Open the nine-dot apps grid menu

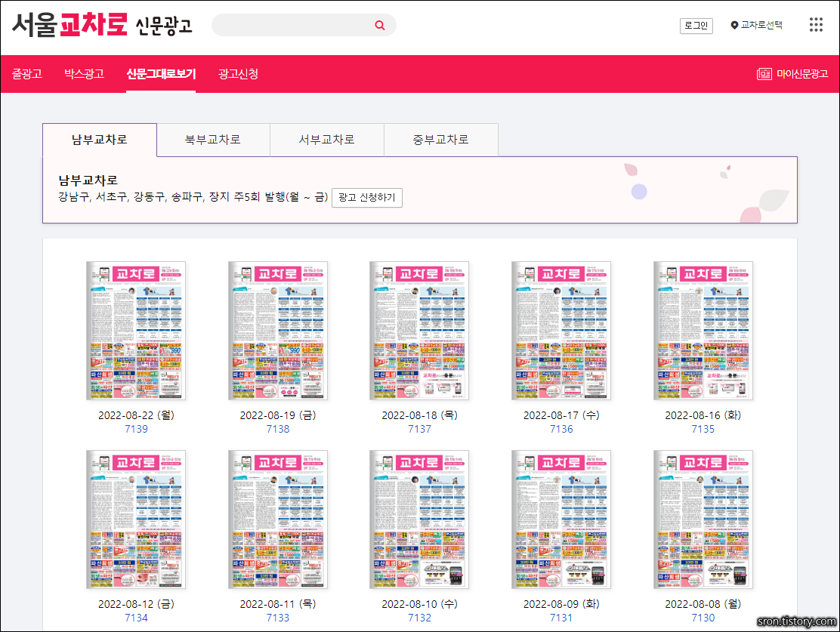pos(816,25)
